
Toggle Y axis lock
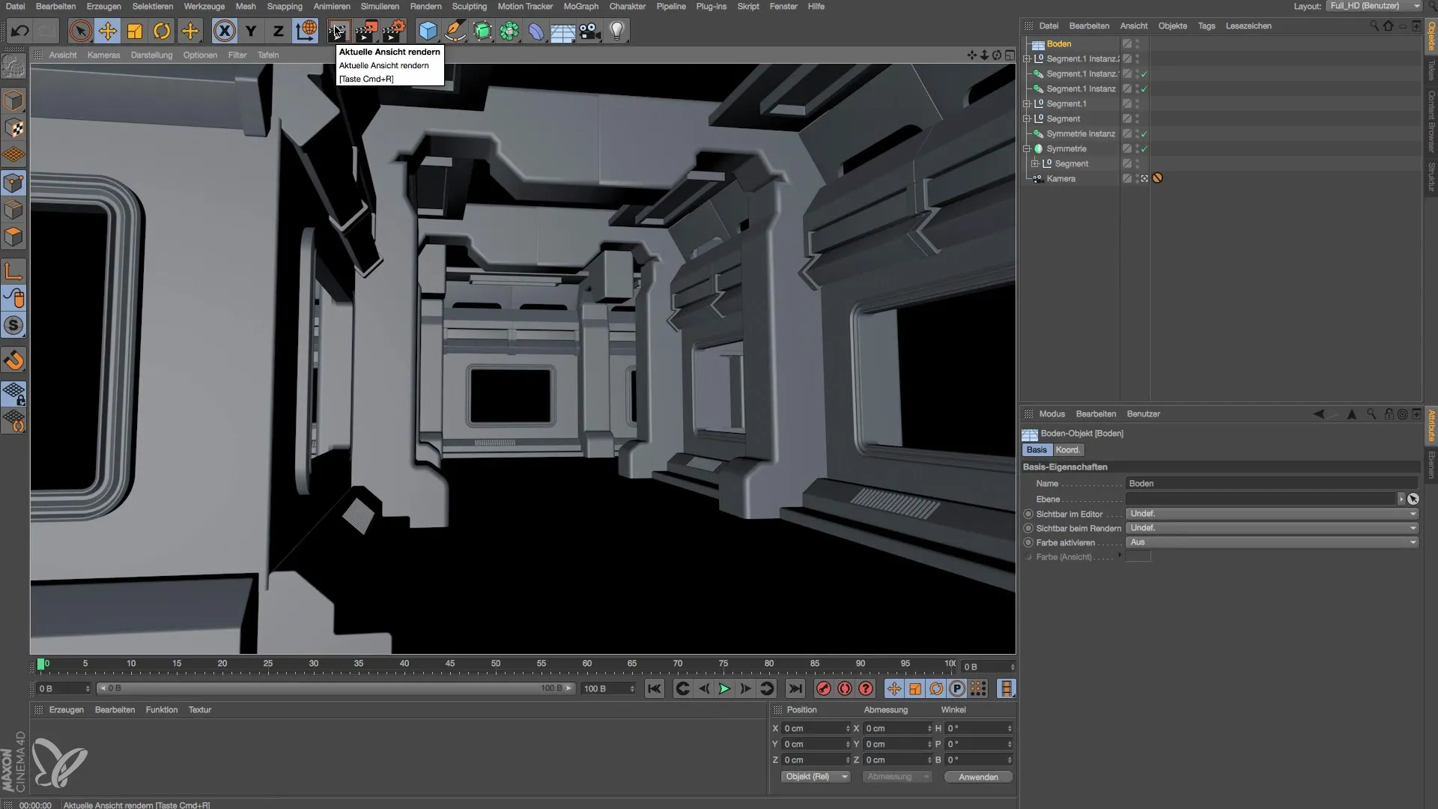pyautogui.click(x=251, y=31)
